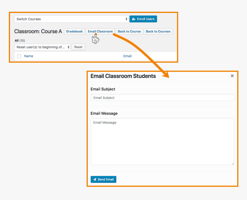Tick the select-all checkbox beside Name

tap(19, 56)
